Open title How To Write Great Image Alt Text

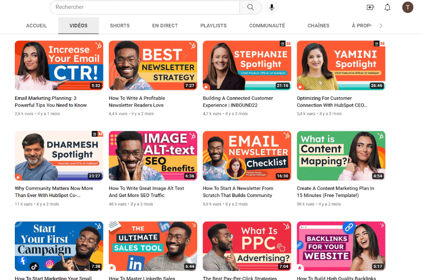click(146, 192)
